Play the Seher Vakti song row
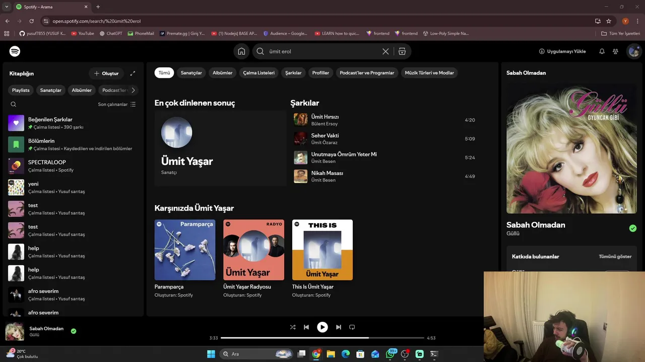This screenshot has width=645, height=362. tap(384, 139)
